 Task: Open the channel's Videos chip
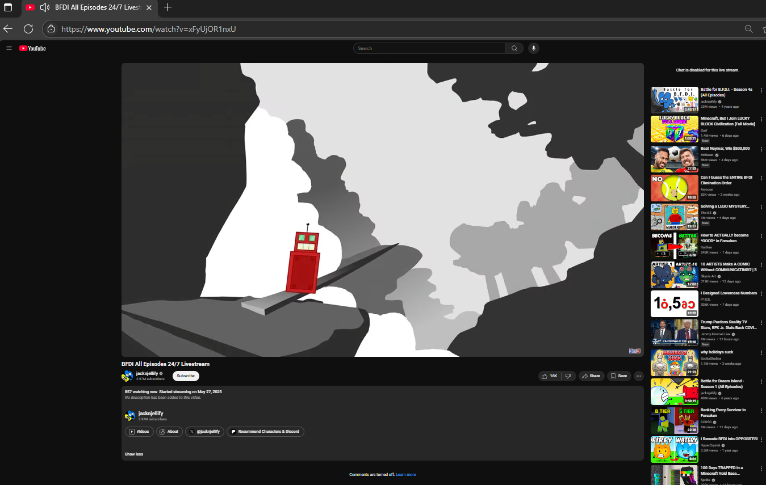pos(139,432)
